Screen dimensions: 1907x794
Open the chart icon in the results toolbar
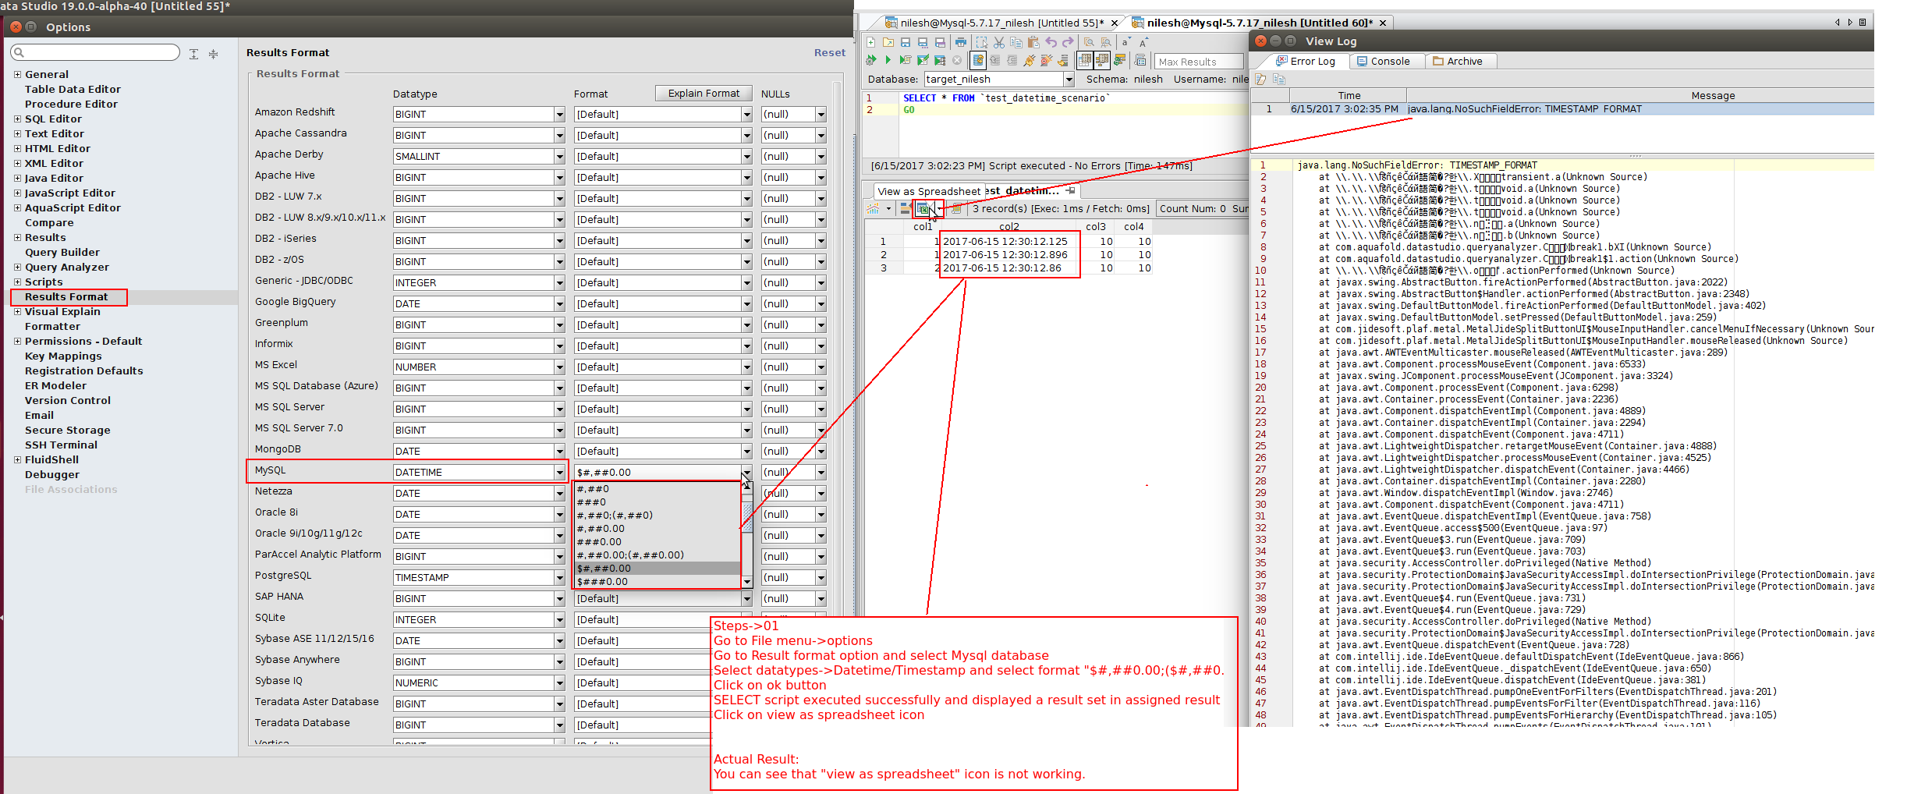click(873, 208)
